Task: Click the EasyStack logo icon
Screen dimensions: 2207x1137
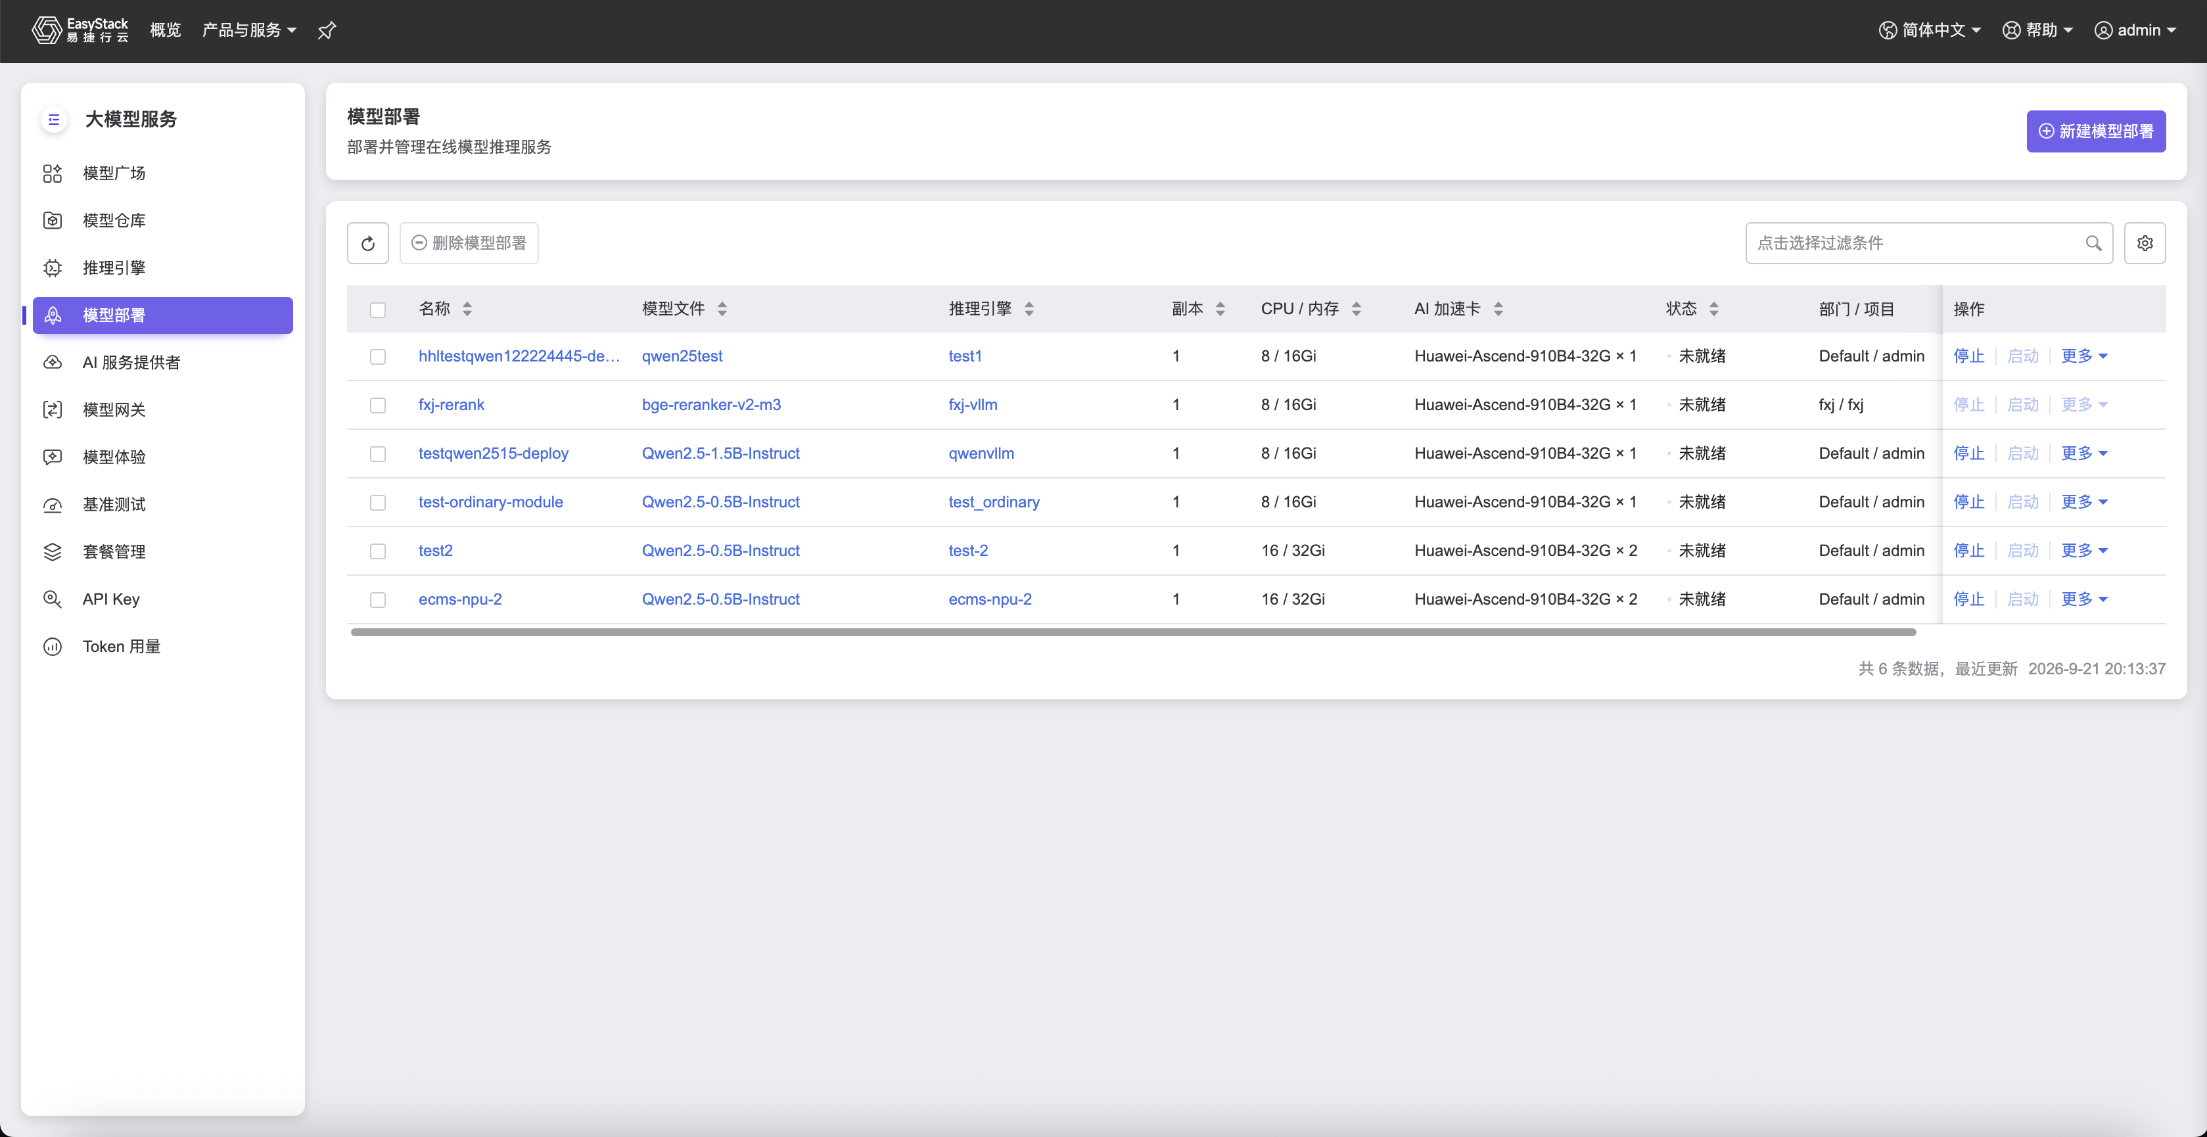Action: point(46,30)
